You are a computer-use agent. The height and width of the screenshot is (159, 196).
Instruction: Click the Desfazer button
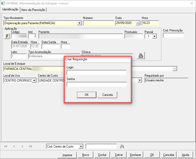[x=135, y=155]
